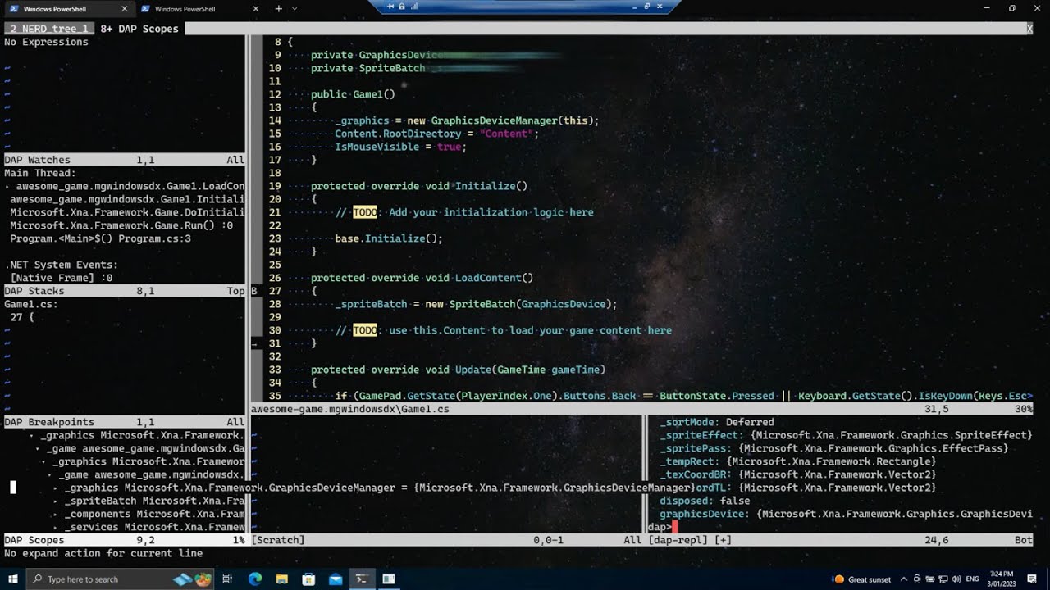The height and width of the screenshot is (590, 1050).
Task: Click '.NET System Events:' header
Action: pyautogui.click(x=62, y=265)
